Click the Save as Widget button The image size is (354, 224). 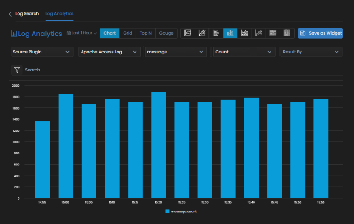coord(320,33)
